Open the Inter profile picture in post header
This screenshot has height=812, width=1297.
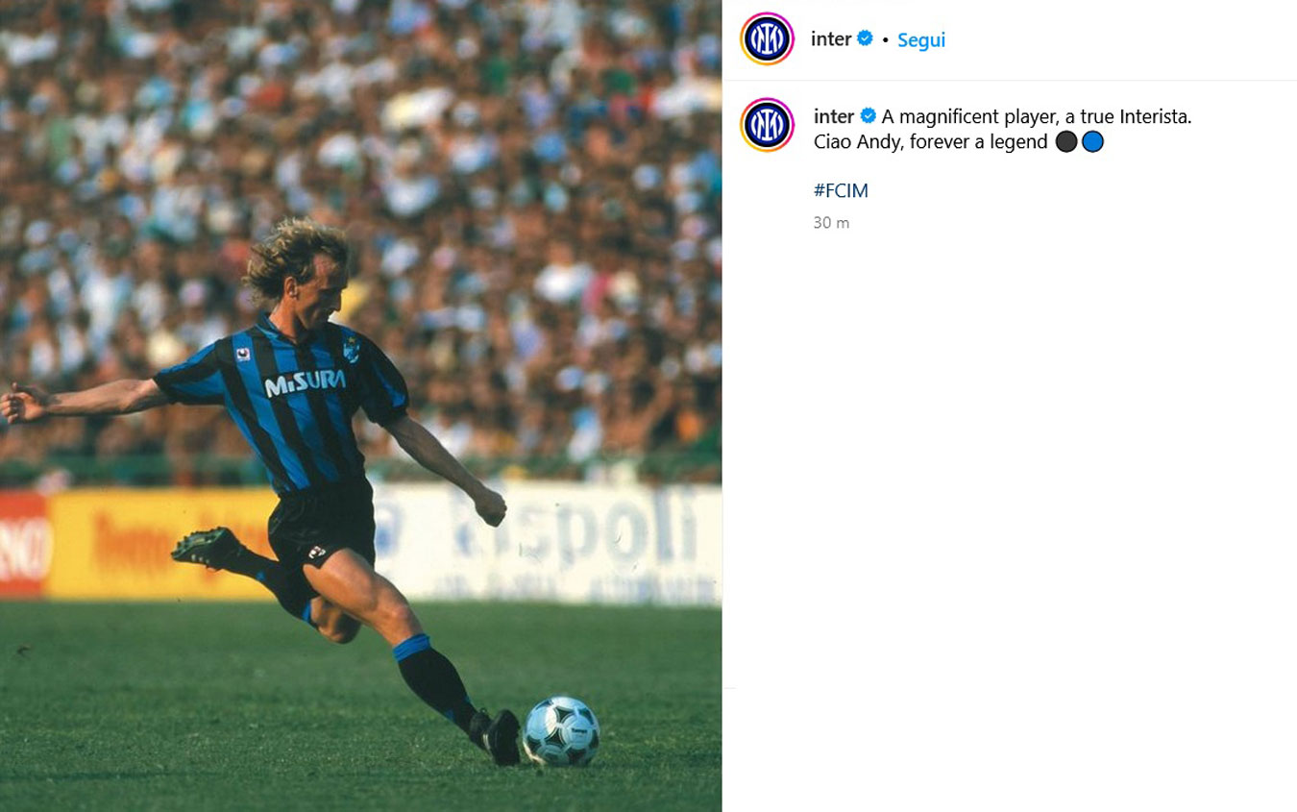(x=767, y=39)
